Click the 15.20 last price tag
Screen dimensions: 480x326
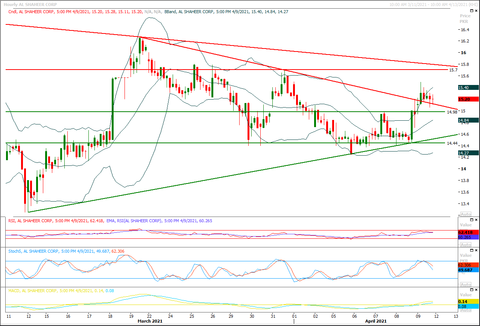click(468, 99)
